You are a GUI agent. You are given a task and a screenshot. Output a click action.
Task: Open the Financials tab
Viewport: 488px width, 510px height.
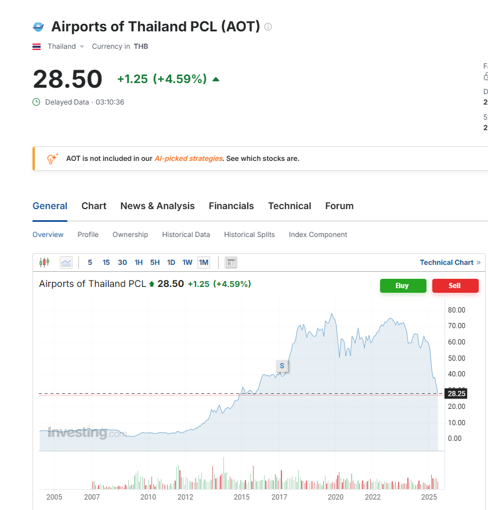[231, 206]
